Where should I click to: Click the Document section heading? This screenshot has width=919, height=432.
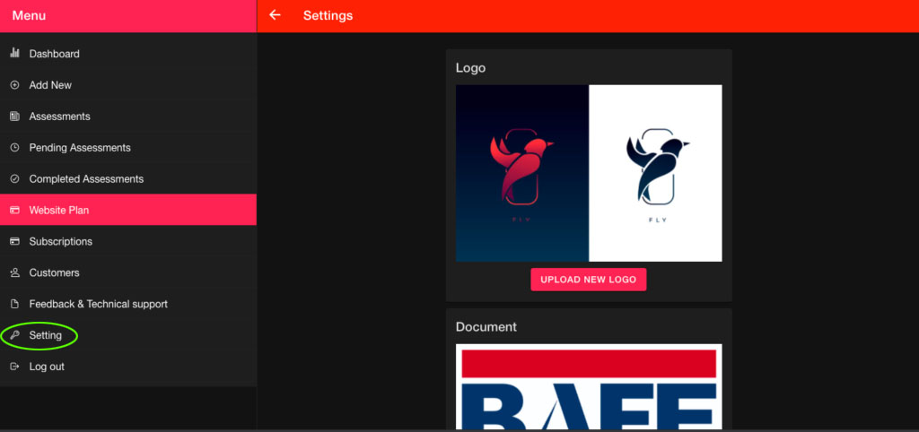(486, 326)
